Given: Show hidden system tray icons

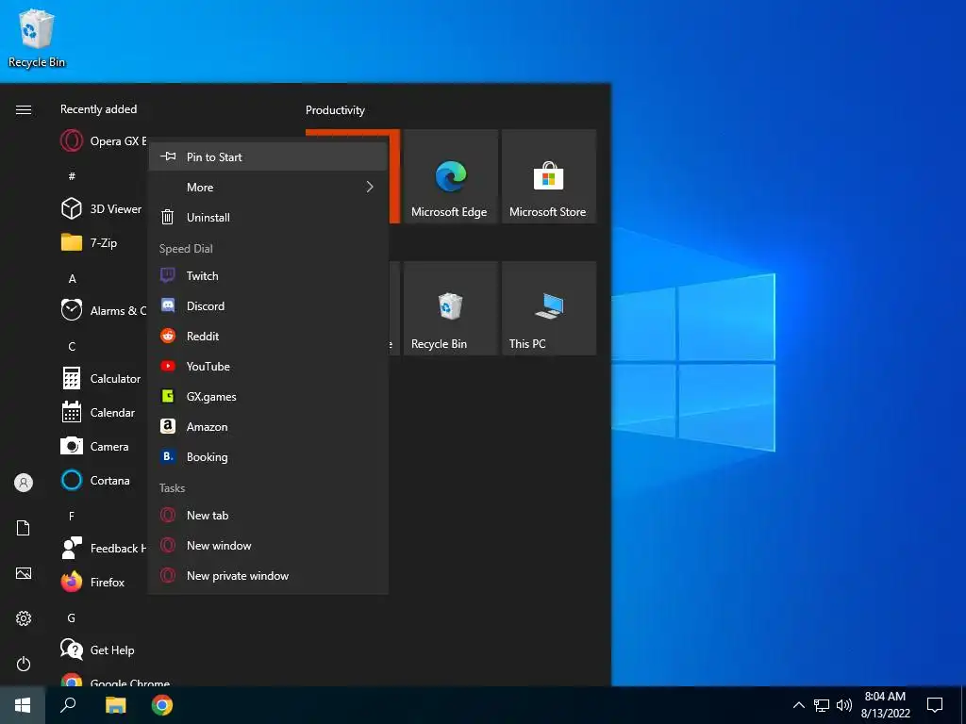Looking at the screenshot, I should (x=798, y=705).
